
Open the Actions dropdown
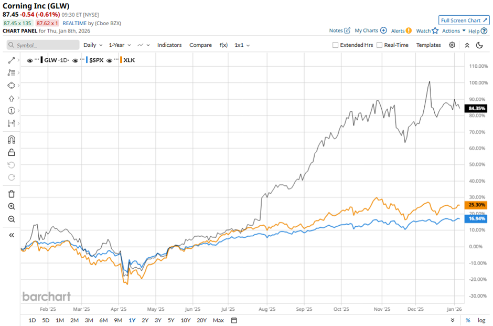tap(454, 30)
